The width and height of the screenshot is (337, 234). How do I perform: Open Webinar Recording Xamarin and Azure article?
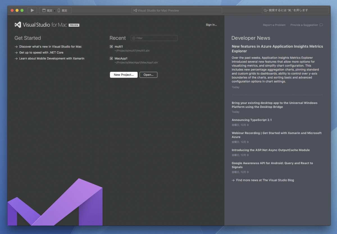(x=277, y=135)
